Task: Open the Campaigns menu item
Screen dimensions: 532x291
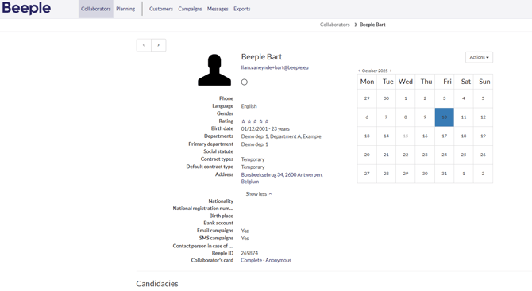Action: 190,9
